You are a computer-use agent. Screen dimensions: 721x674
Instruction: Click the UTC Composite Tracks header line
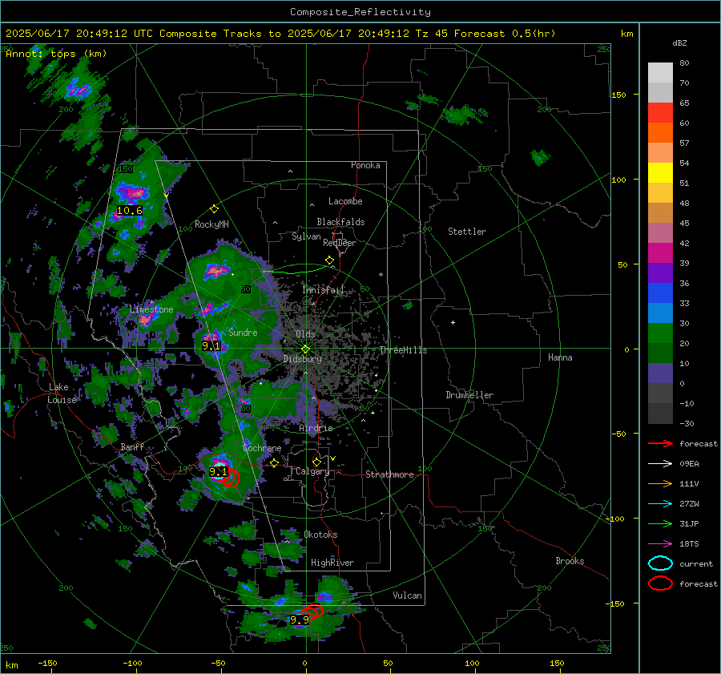point(280,34)
